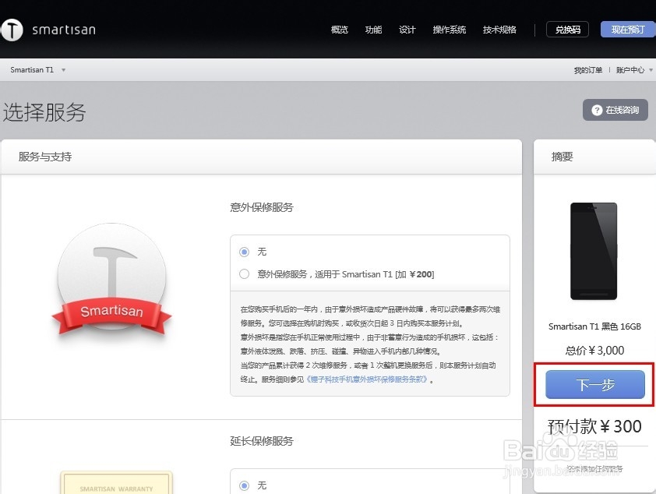
Task: Open the Smartisan T1 product dropdown
Action: pos(36,69)
